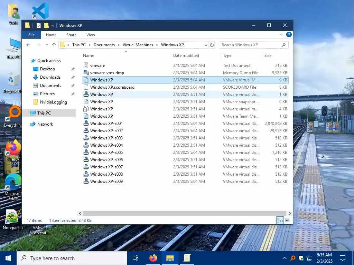
Task: Open the notification center icon
Action: pos(343,258)
